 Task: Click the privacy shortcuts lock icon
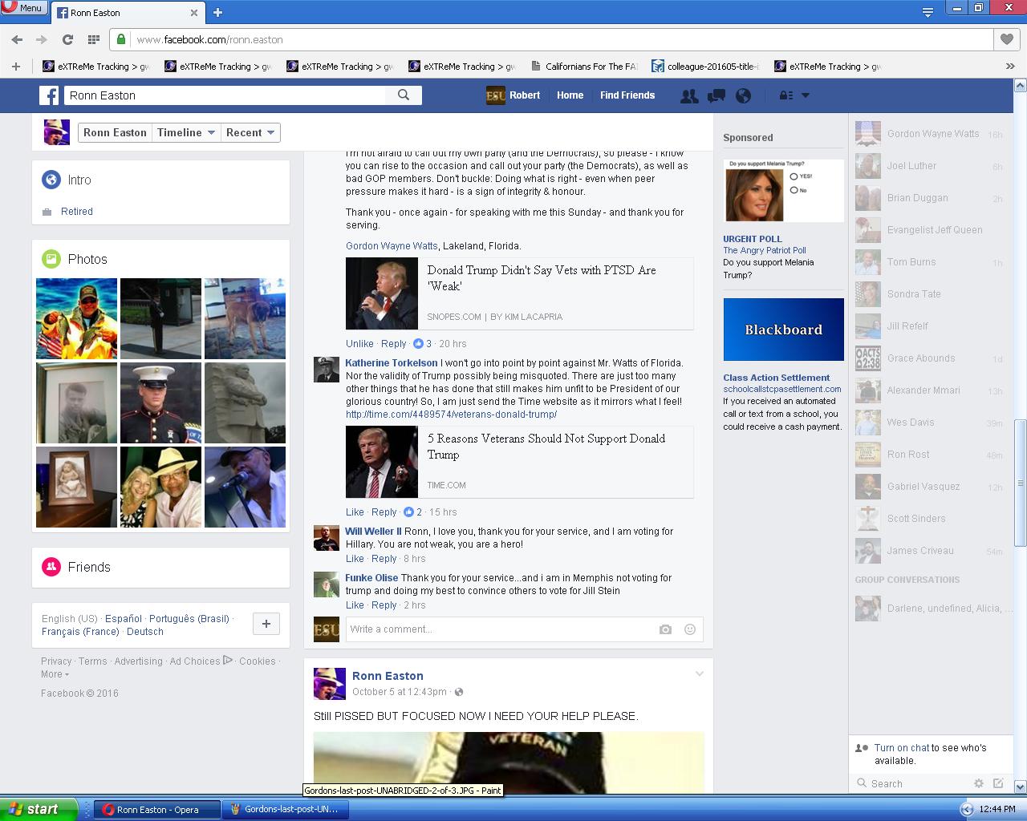point(786,95)
